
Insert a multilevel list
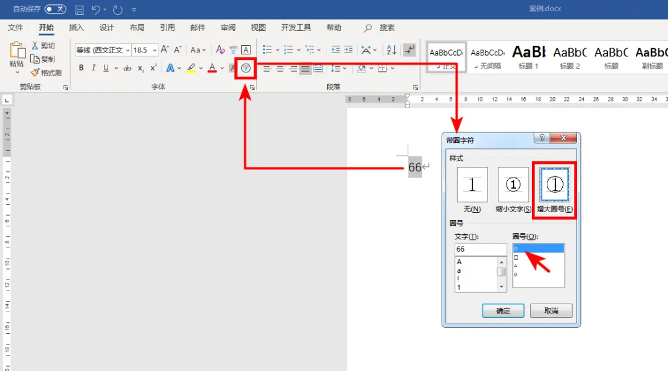pos(310,50)
